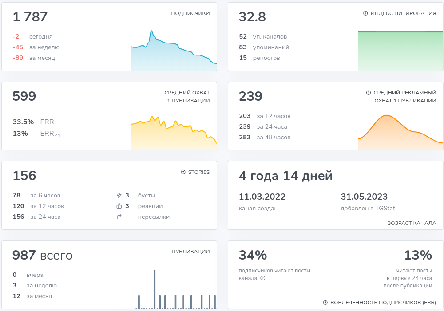
Task: Click the Индекс цитирования heading text
Action: [403, 13]
